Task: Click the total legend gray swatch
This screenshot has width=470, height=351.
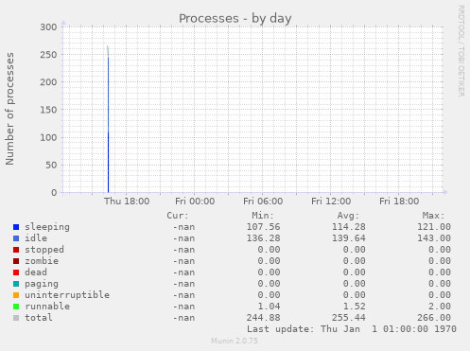Action: [x=16, y=318]
